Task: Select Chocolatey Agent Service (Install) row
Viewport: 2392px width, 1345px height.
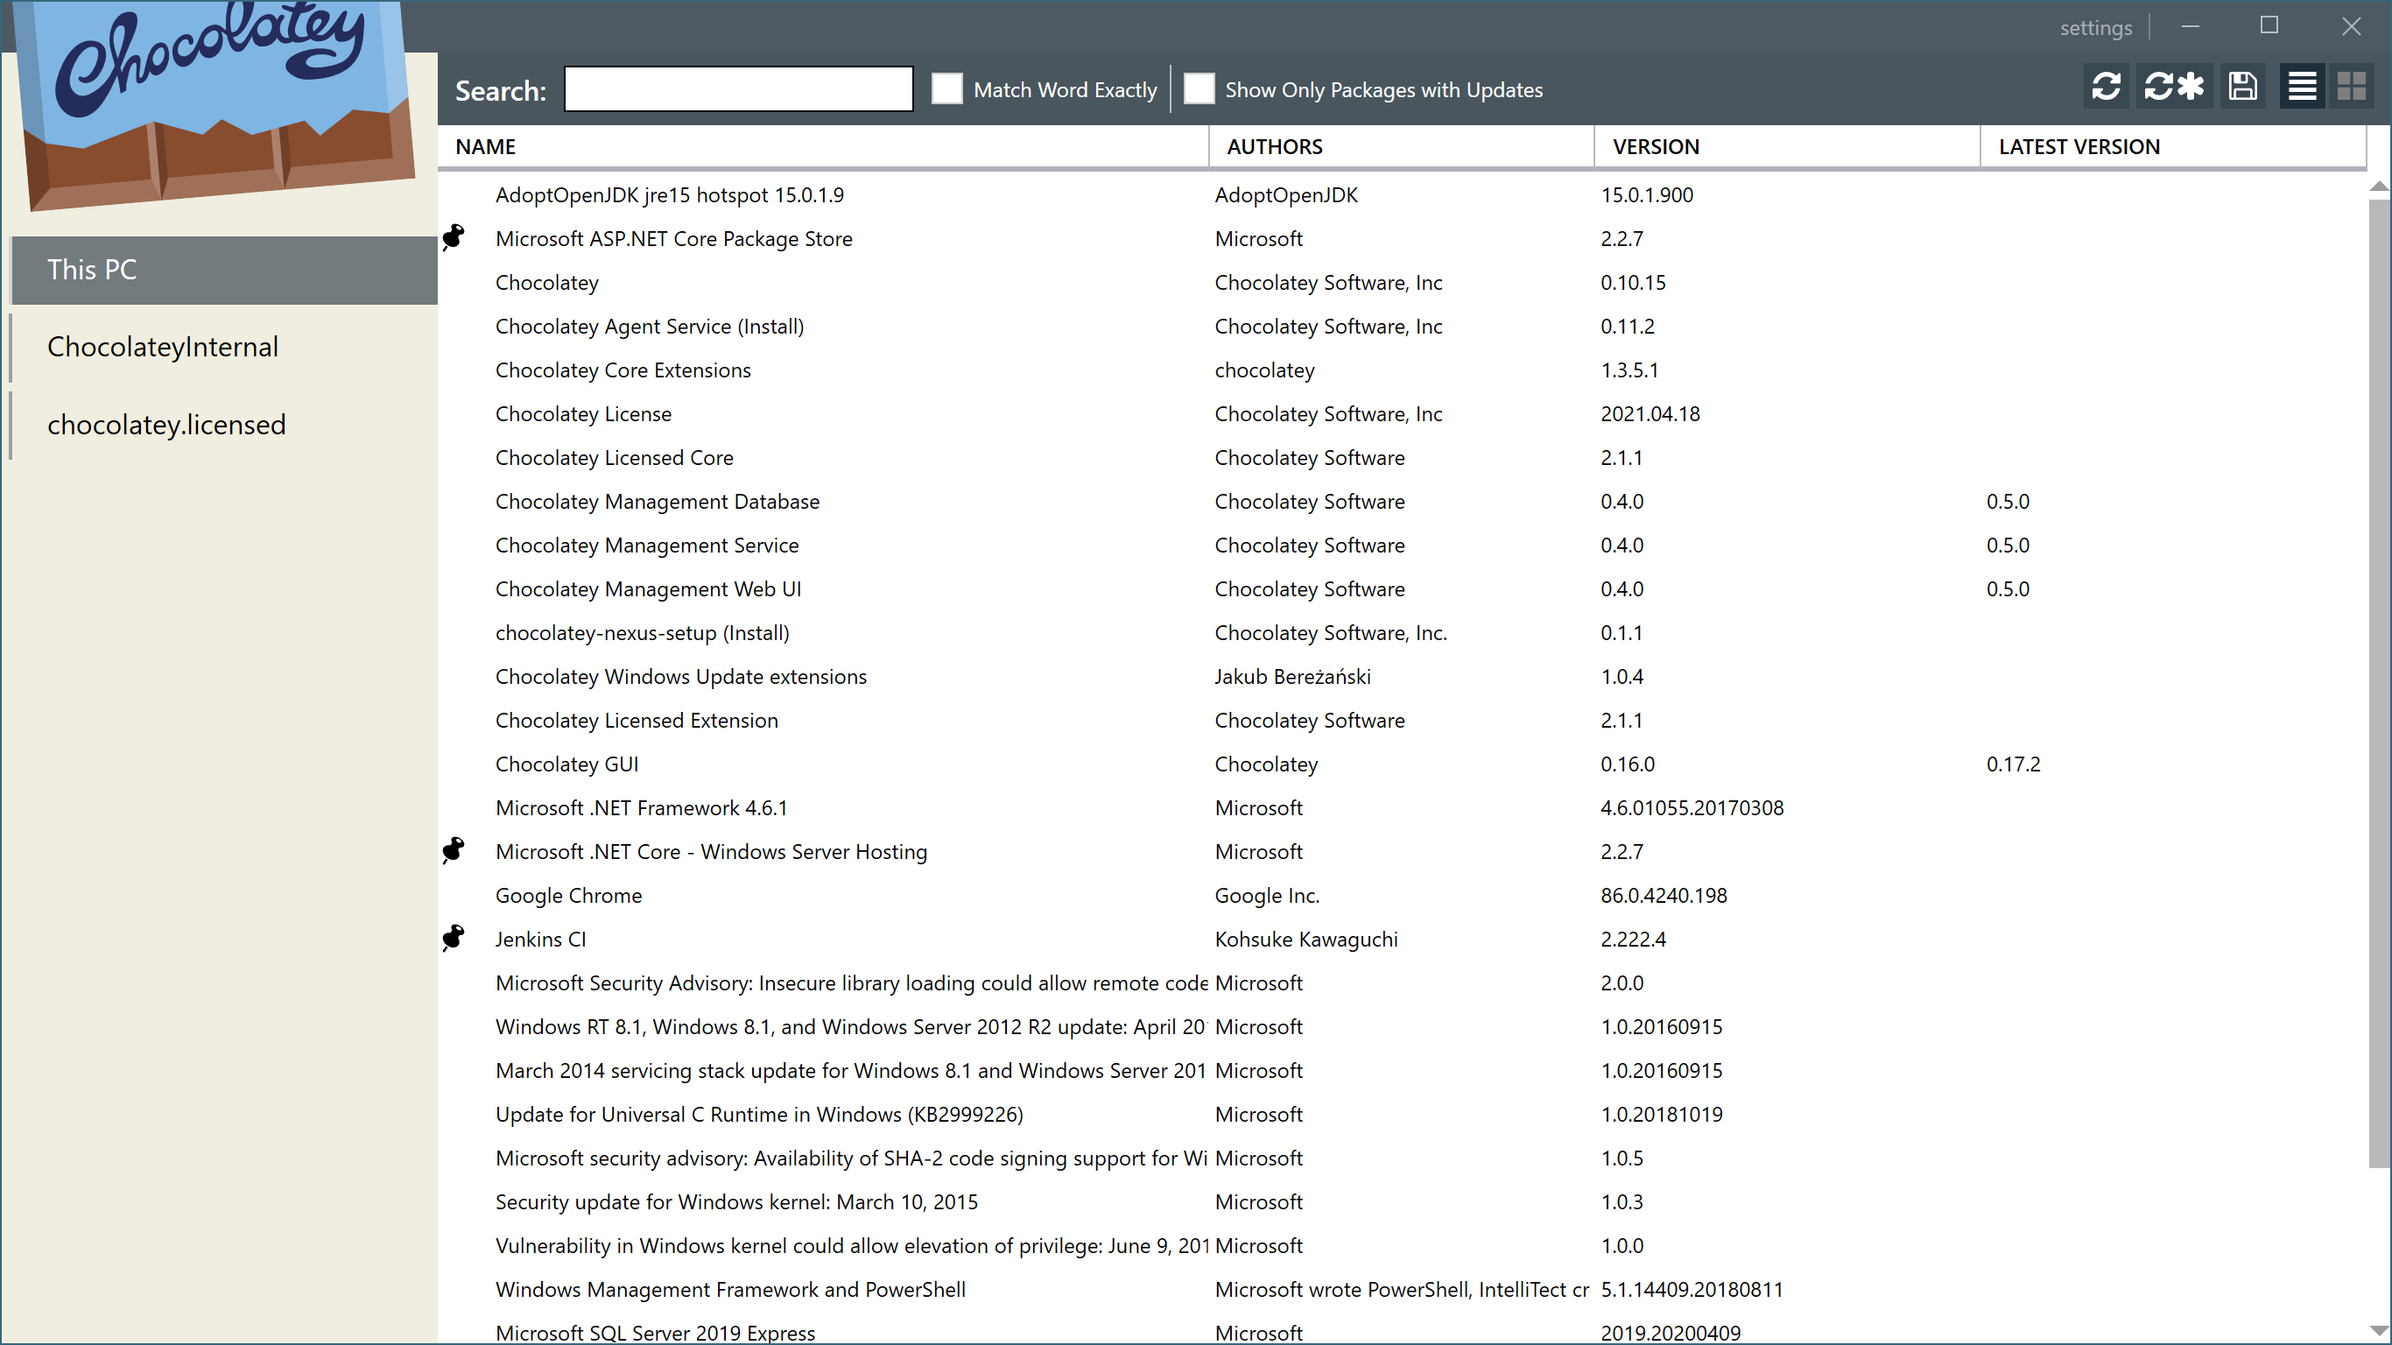Action: pyautogui.click(x=1402, y=326)
